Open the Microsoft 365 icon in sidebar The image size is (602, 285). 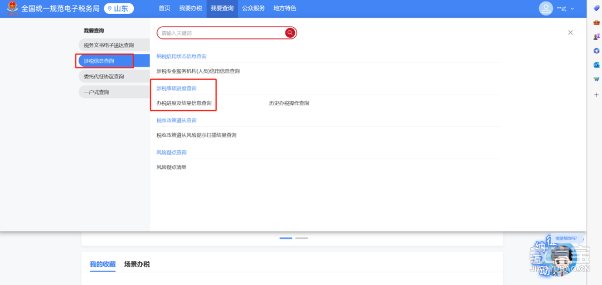pos(596,51)
